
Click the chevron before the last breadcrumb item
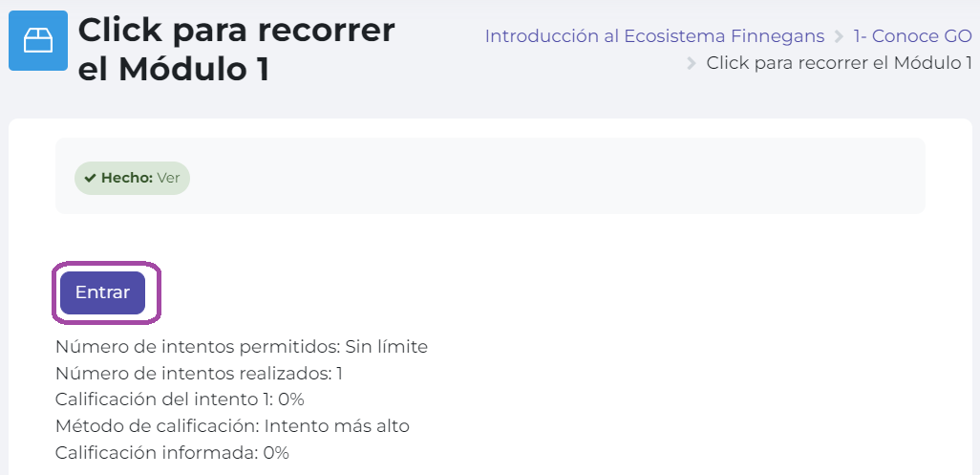pos(692,64)
